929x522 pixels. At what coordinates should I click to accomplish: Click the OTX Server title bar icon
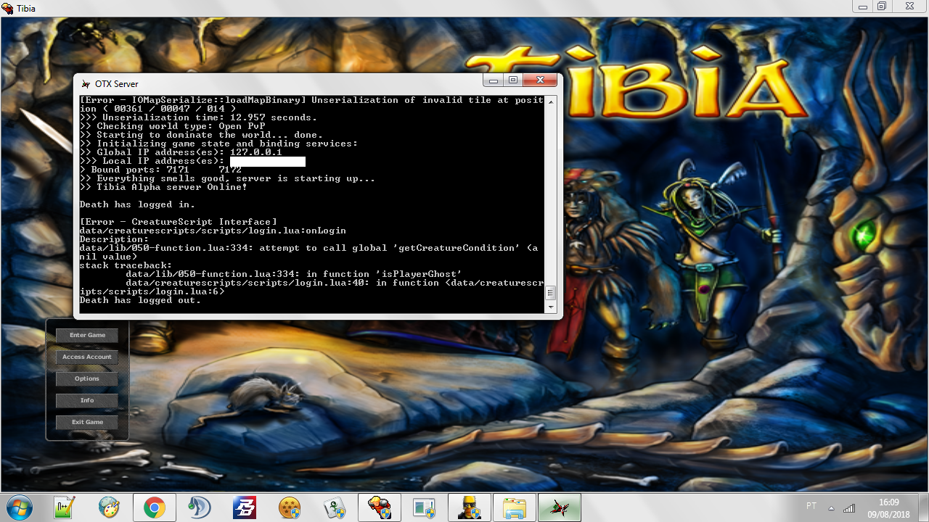pos(85,83)
